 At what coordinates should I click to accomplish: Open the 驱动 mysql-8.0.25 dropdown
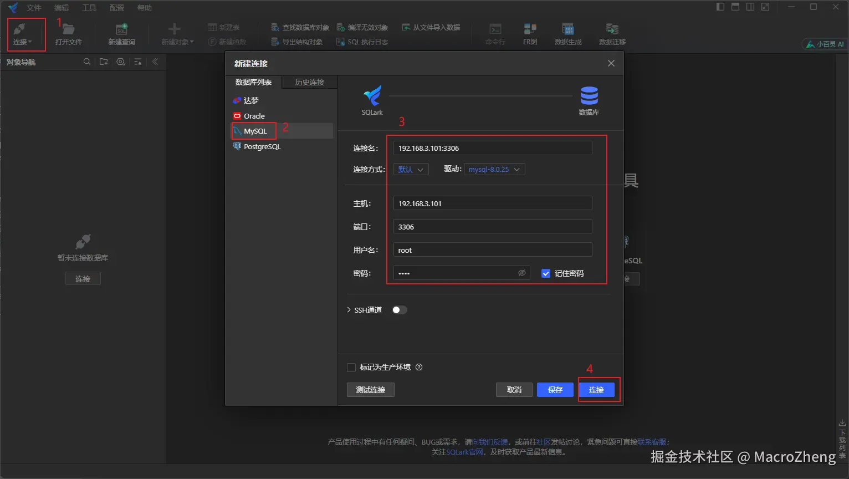[x=494, y=169]
